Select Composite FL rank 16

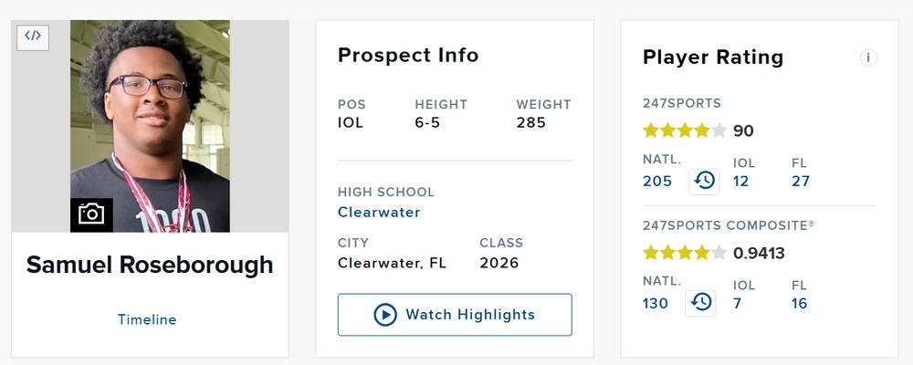pos(800,303)
